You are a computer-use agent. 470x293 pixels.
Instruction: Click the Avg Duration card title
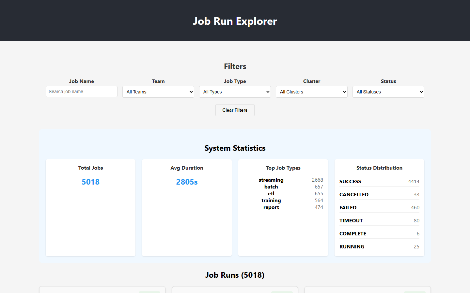point(187,168)
